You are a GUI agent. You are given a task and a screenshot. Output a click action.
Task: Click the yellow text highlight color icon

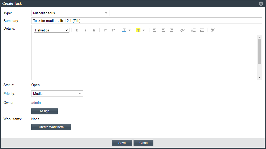point(138,30)
